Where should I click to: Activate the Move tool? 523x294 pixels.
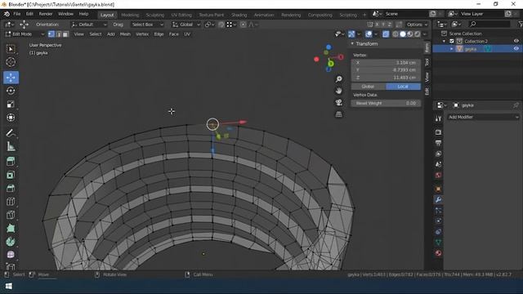coord(11,78)
